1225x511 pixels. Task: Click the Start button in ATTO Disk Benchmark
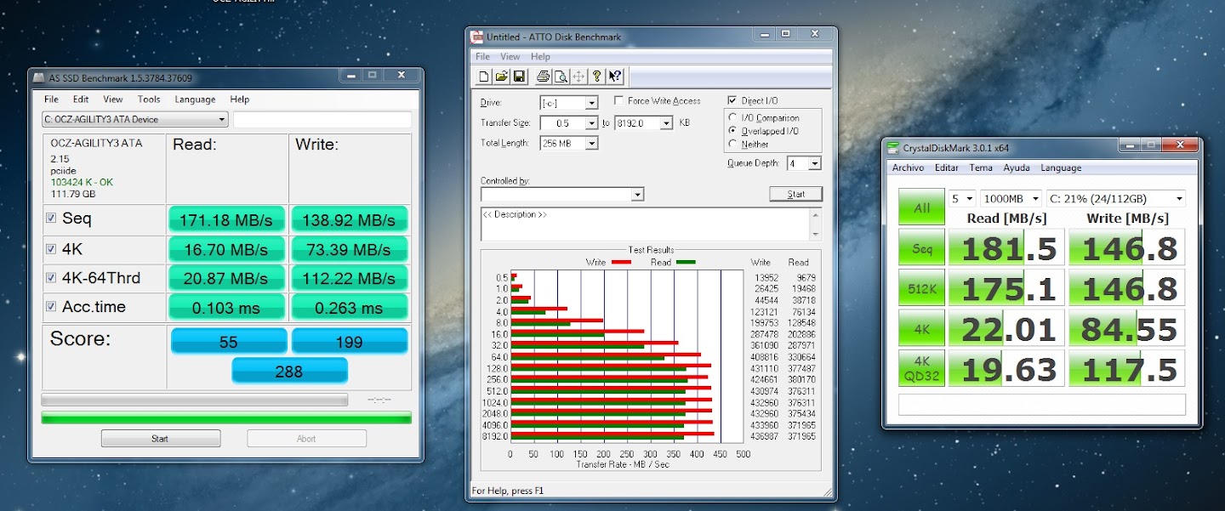click(795, 194)
